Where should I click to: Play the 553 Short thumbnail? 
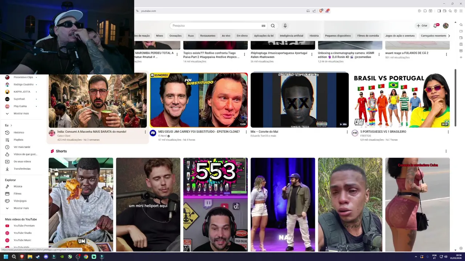[215, 204]
